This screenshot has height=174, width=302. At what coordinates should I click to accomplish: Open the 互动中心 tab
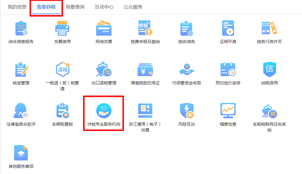104,7
